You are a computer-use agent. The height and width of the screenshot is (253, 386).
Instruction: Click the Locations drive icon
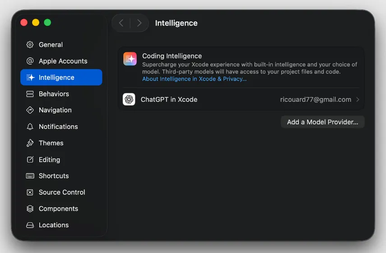pyautogui.click(x=30, y=225)
